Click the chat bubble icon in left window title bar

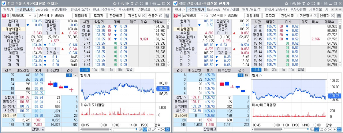[154, 3]
